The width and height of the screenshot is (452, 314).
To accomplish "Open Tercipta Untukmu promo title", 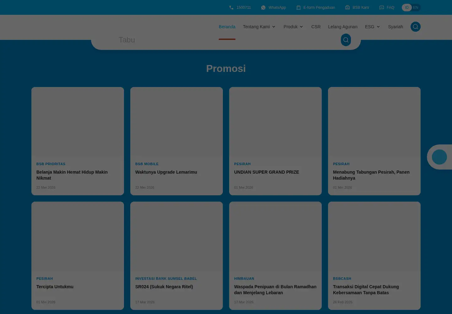I will pyautogui.click(x=55, y=287).
